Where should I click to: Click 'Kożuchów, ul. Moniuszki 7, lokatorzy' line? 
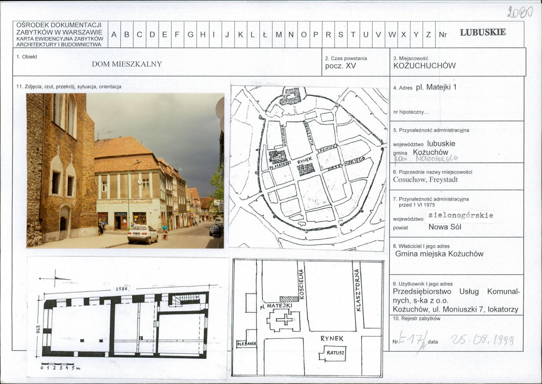(x=455, y=309)
